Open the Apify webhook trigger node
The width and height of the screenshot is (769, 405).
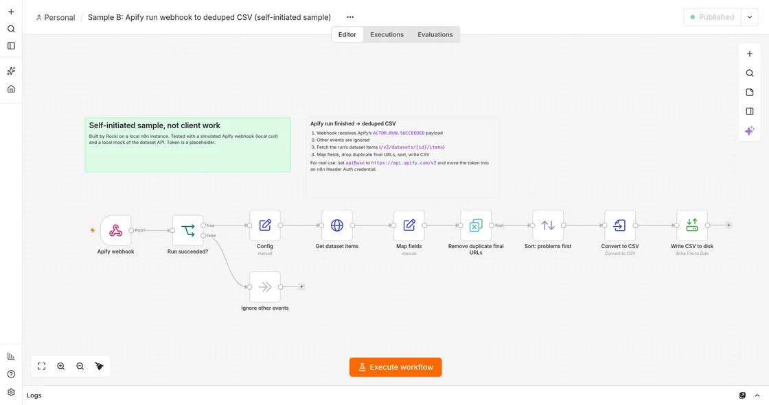(x=116, y=230)
